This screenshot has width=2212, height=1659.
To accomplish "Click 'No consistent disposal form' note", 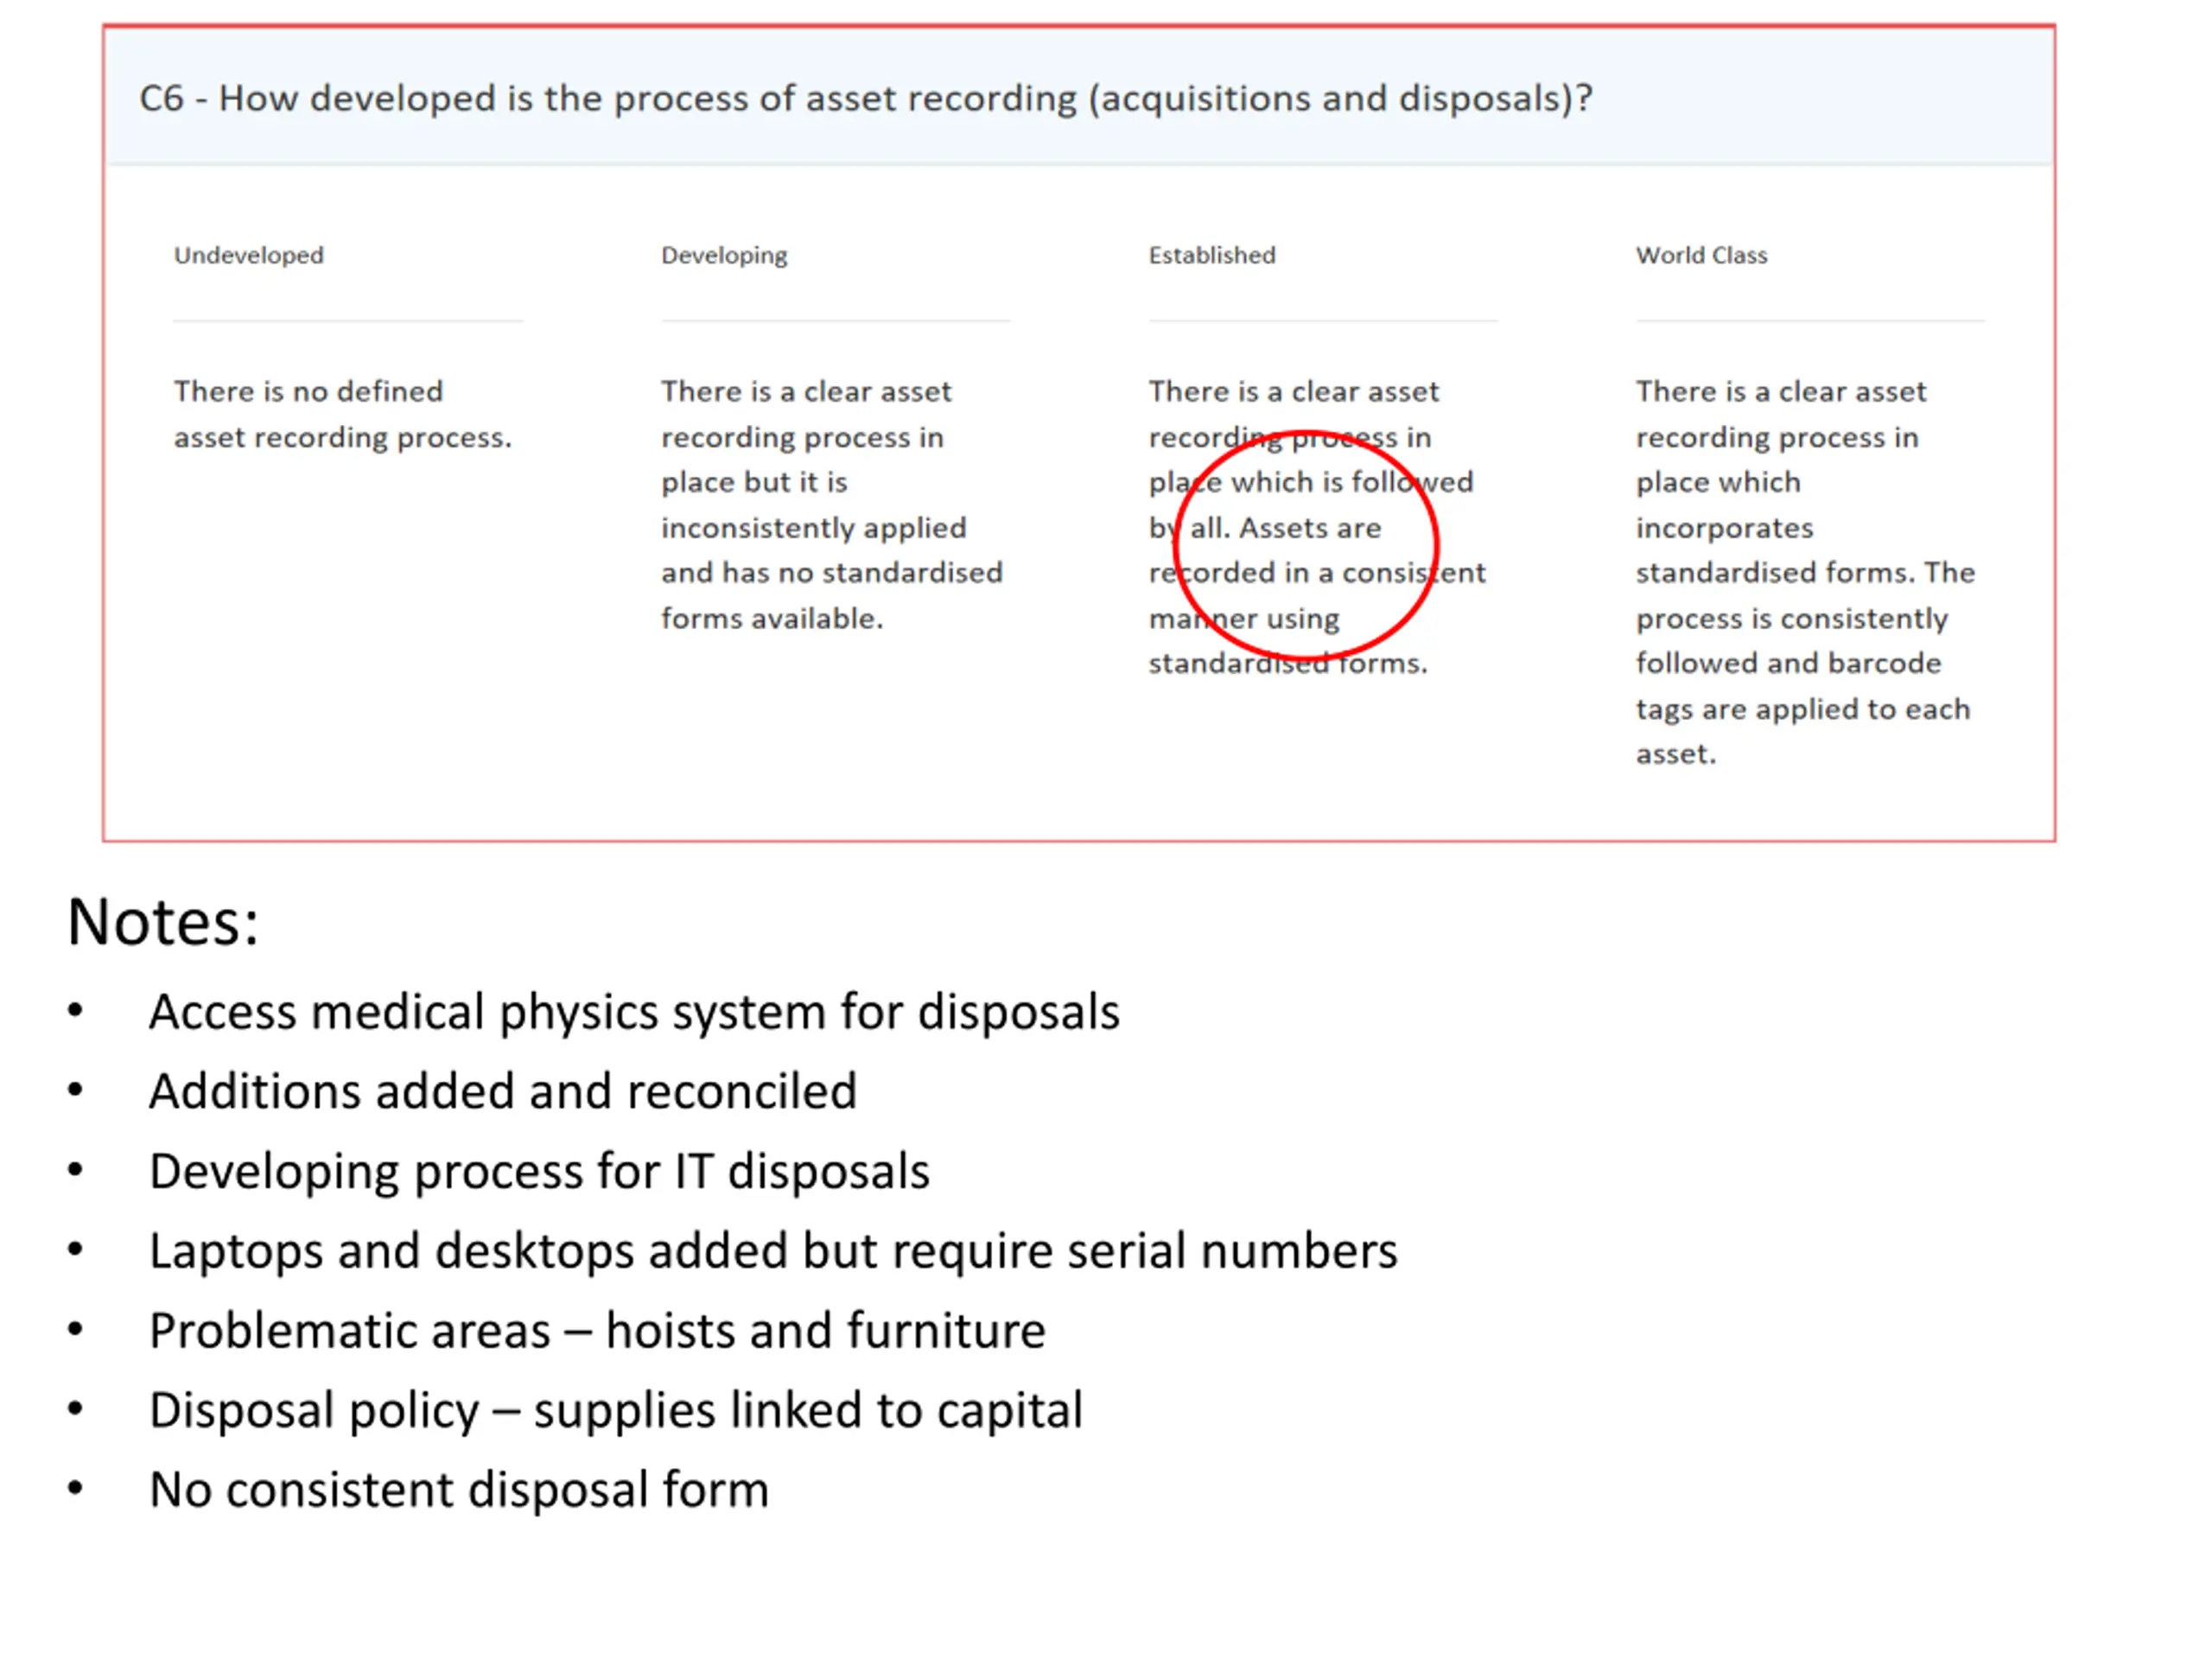I will tap(459, 1490).
